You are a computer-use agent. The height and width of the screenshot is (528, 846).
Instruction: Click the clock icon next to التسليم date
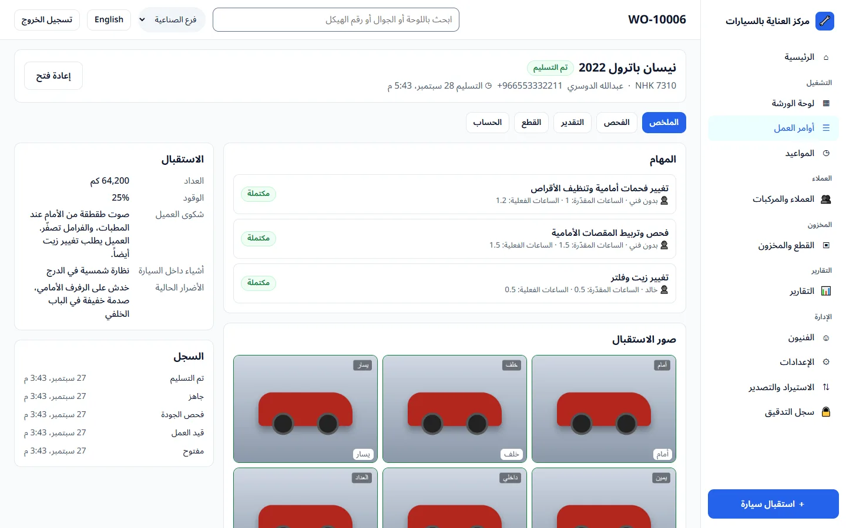point(488,86)
